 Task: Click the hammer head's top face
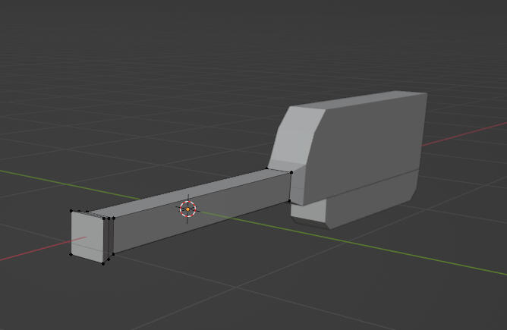pos(359,101)
